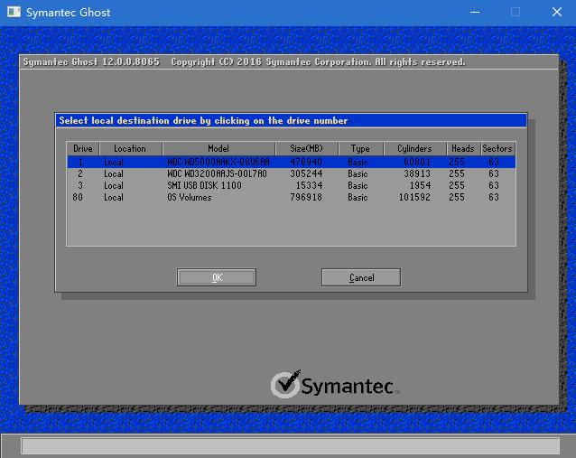Select drive number 3 in the list
The width and height of the screenshot is (576, 458).
[x=80, y=185]
